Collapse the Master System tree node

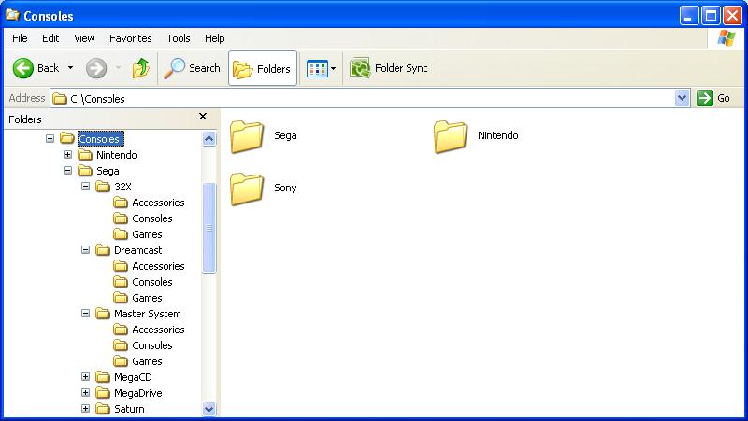point(85,314)
